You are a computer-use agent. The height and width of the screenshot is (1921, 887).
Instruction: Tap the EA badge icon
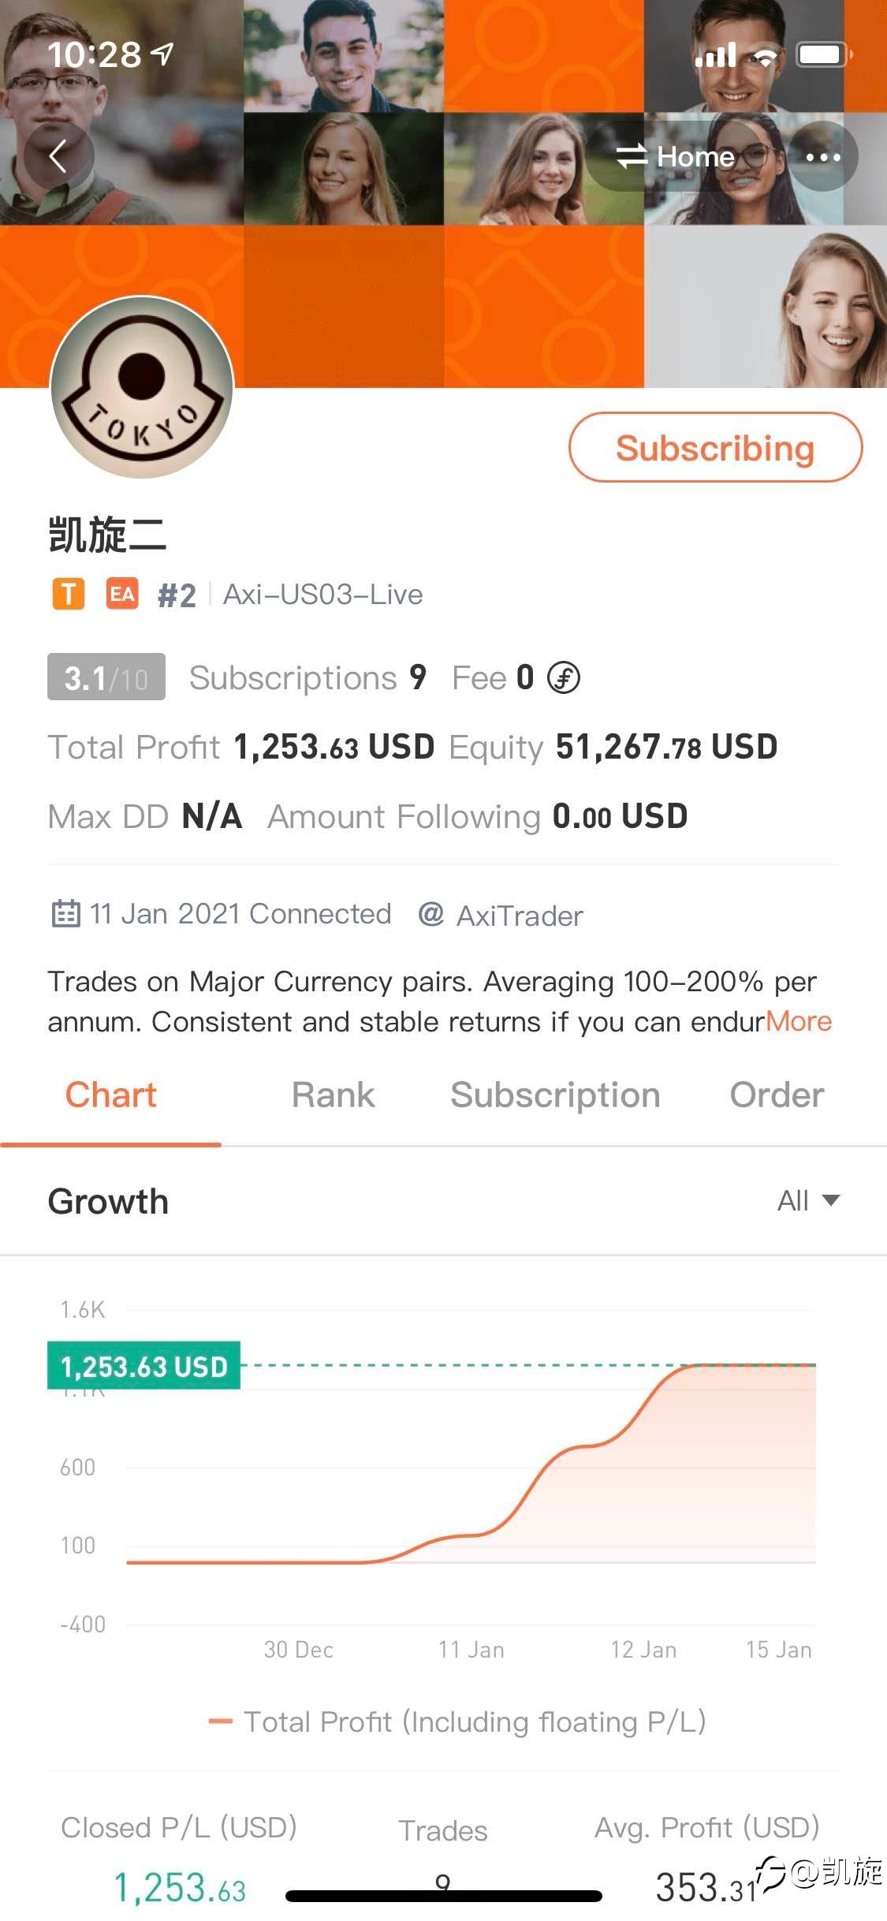coord(122,594)
